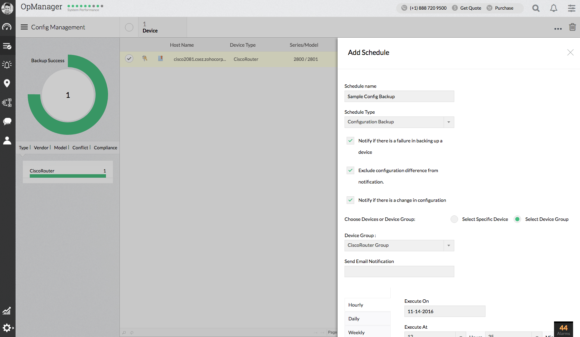Click the Send Email Notification field

[x=399, y=272]
